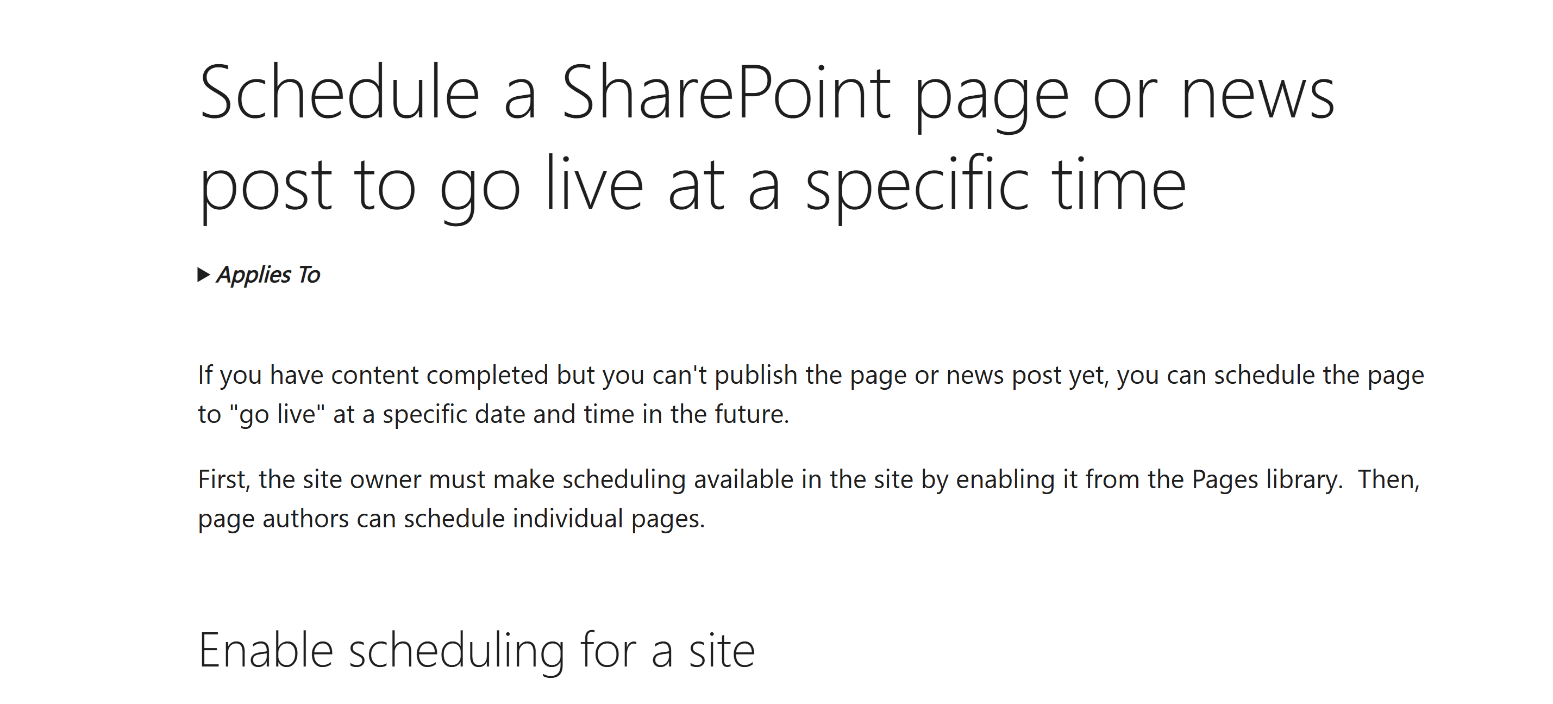Click the text 'page authors can schedule'
This screenshot has height=704, width=1553.
coord(352,519)
